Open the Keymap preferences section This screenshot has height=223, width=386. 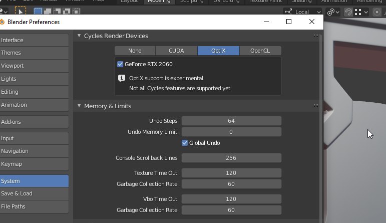pos(34,164)
